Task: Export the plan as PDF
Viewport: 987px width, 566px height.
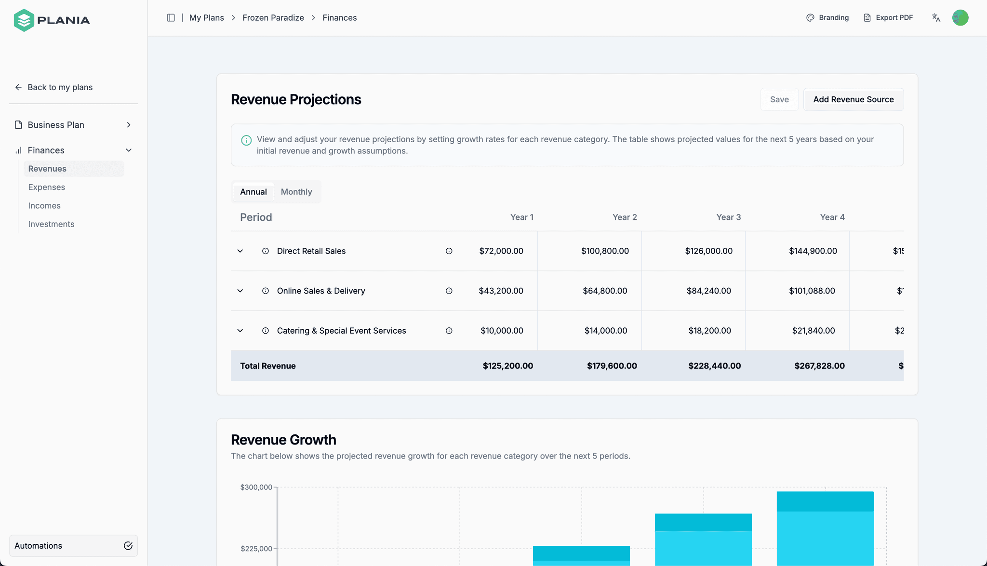Action: pyautogui.click(x=888, y=17)
